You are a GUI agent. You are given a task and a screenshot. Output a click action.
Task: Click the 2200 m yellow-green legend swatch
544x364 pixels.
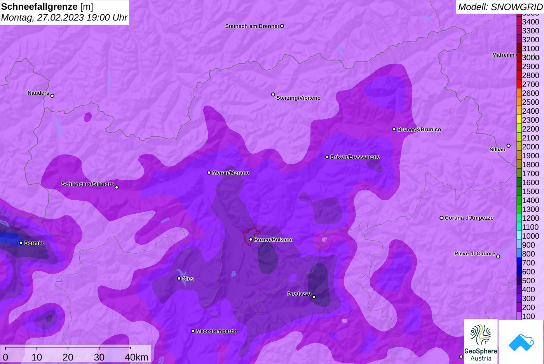[x=519, y=128]
